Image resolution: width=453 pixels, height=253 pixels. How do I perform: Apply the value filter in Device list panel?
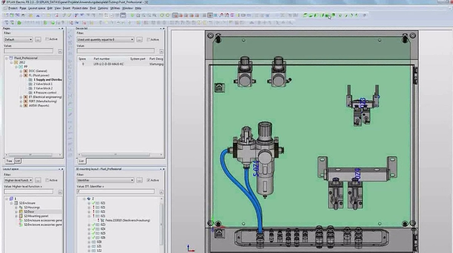point(161,51)
